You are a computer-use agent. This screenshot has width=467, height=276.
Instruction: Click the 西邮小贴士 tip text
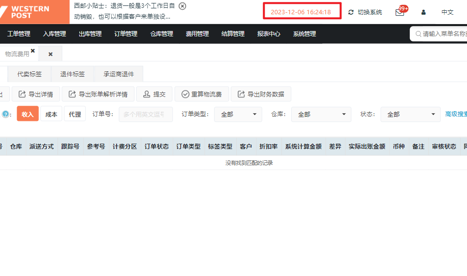click(124, 11)
